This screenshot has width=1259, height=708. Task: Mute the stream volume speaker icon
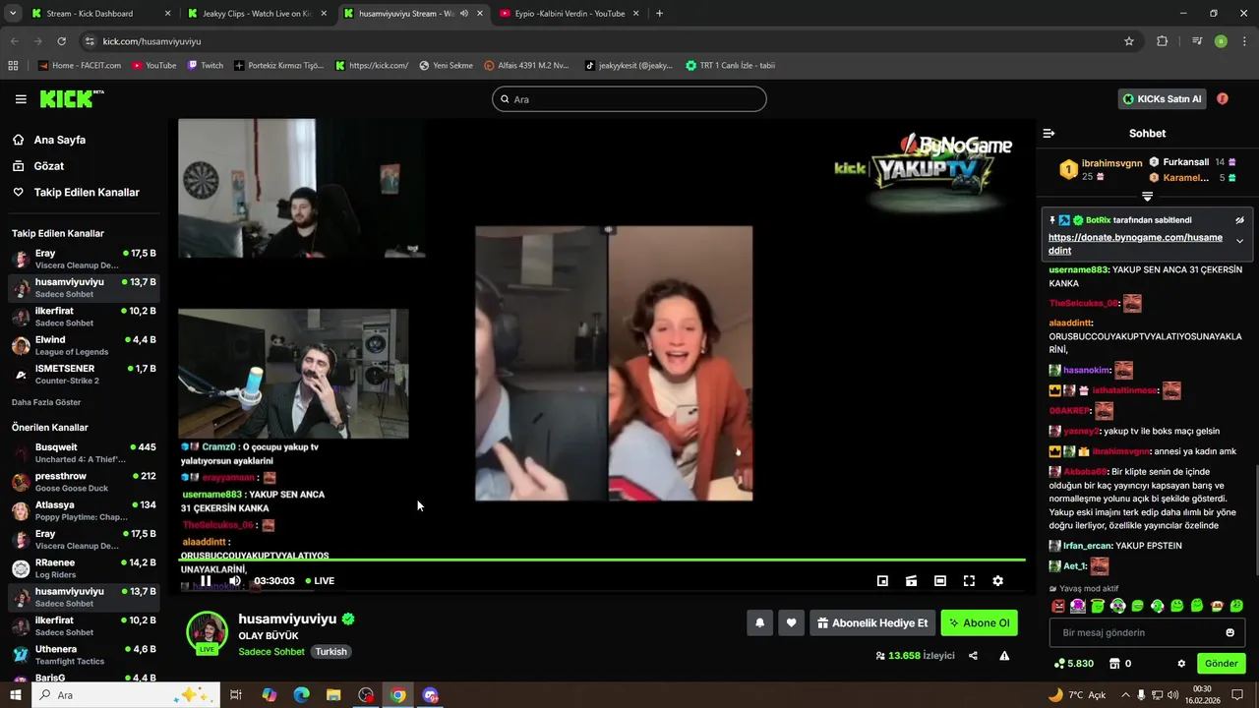tap(234, 581)
